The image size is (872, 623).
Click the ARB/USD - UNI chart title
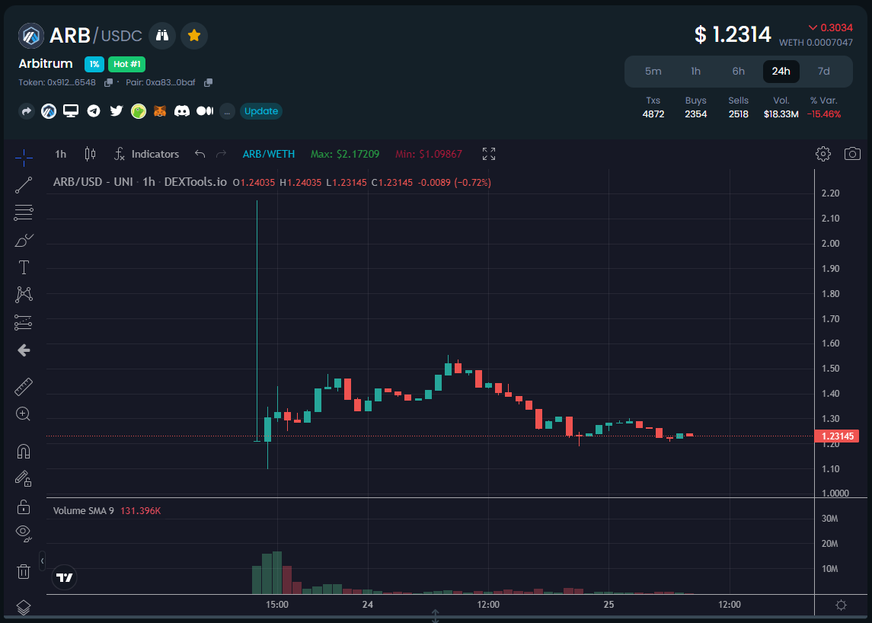(x=140, y=183)
